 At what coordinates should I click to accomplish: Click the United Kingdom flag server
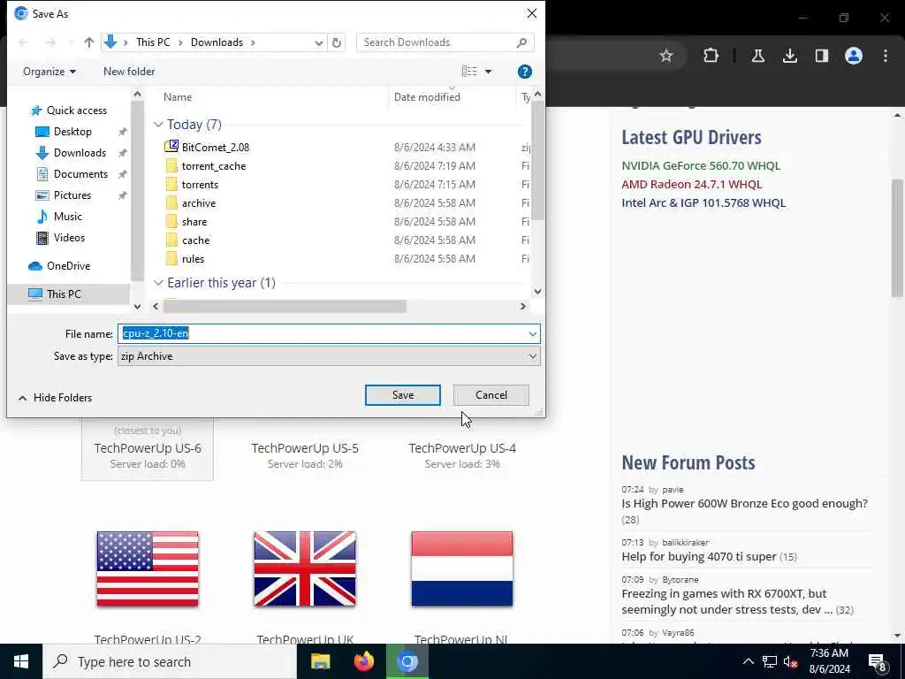click(305, 568)
